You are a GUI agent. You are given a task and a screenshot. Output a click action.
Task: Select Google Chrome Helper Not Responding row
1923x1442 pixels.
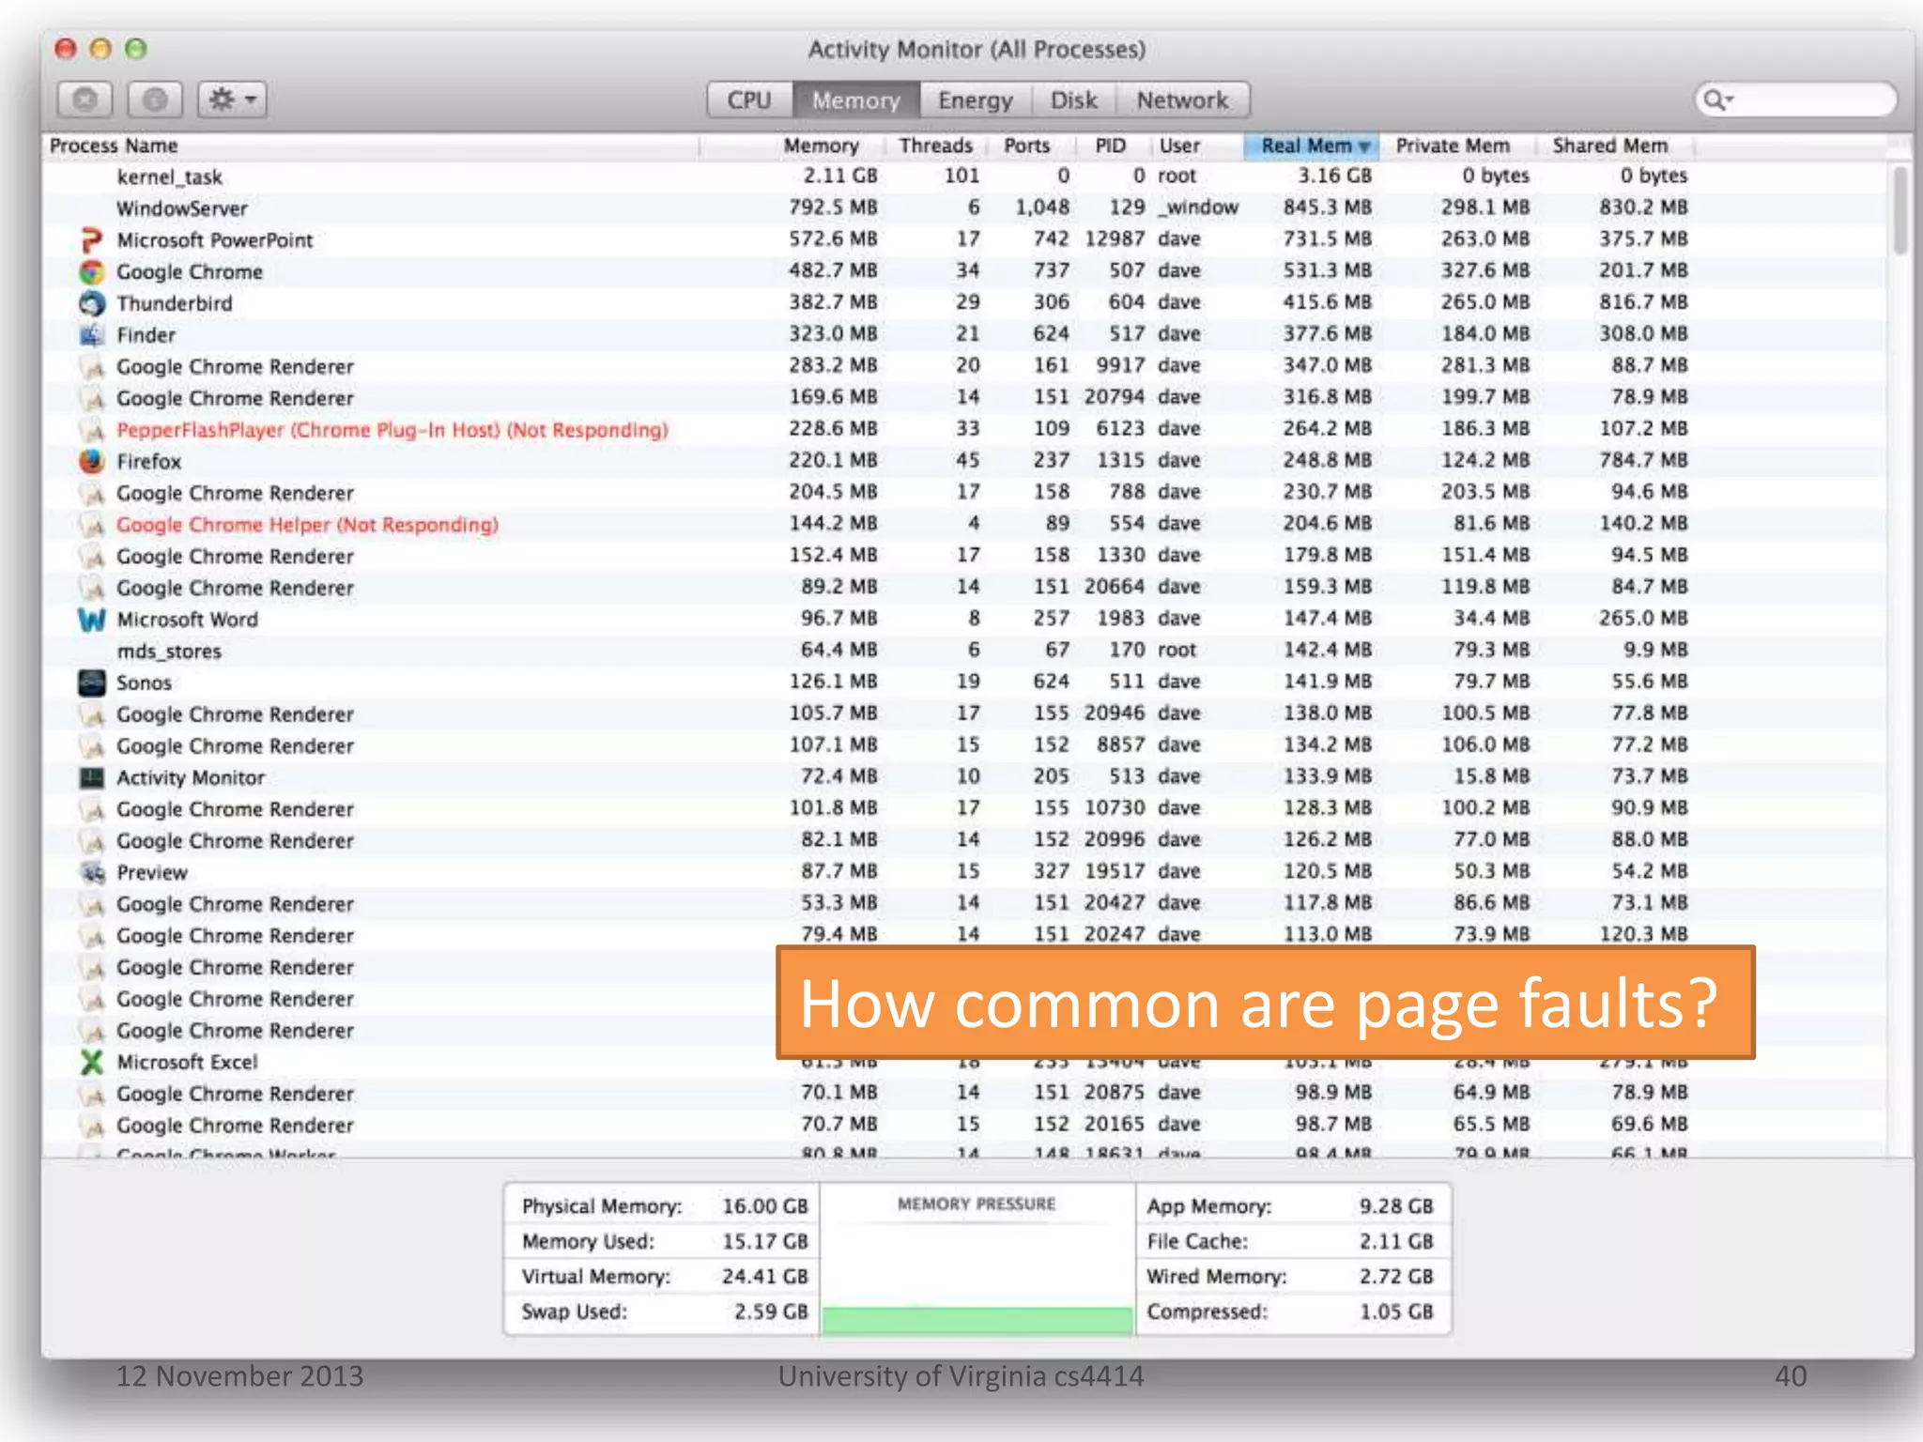point(964,525)
